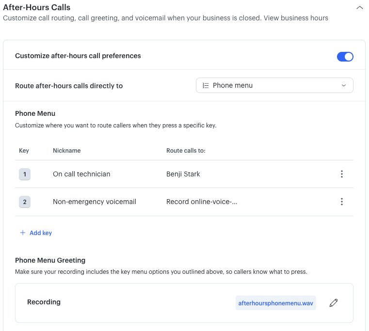Viewport: 369px width, 331px height.
Task: Click the Non-emergency voicemail nickname
Action: point(95,202)
